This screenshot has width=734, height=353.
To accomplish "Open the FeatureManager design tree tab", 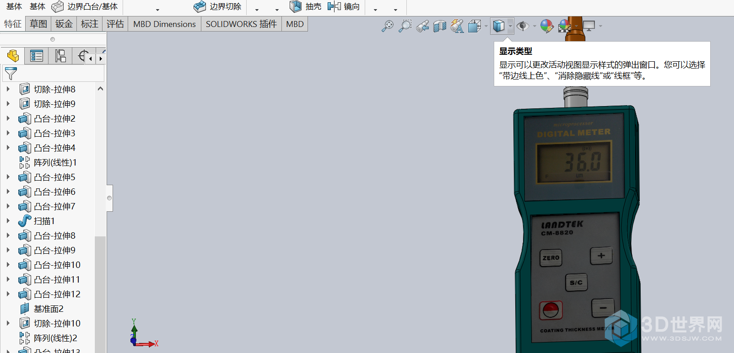I will click(13, 56).
